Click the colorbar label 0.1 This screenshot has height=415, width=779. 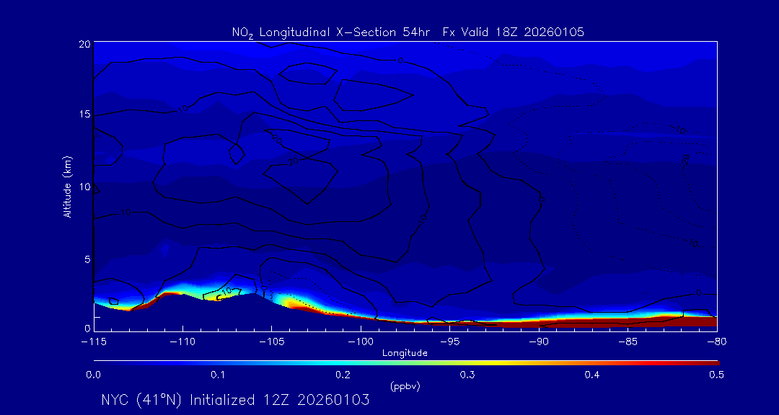coord(218,375)
